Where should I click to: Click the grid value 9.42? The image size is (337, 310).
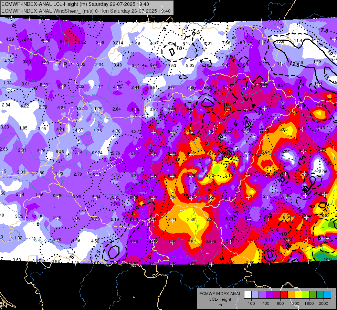click(153, 197)
